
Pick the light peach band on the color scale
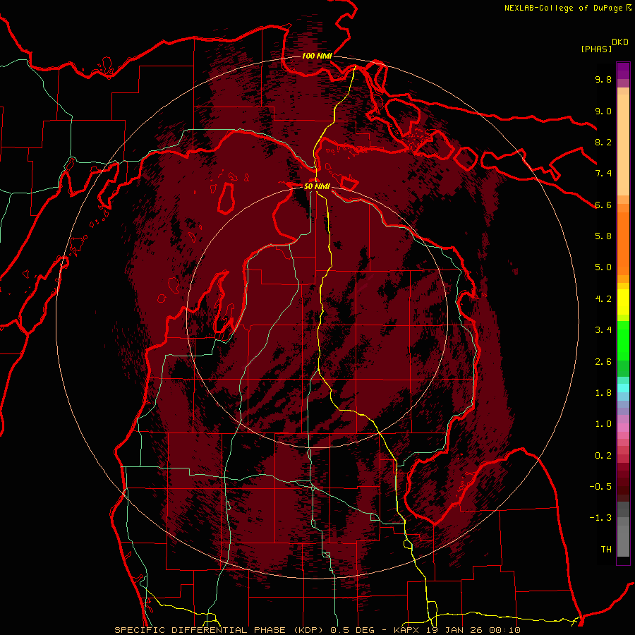tap(623, 145)
